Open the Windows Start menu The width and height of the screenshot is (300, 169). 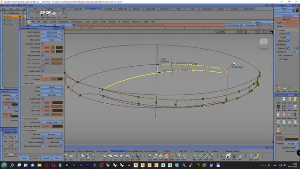4,165
